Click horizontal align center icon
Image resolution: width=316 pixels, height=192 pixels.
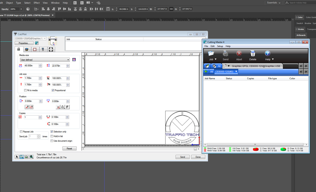[x=48, y=9]
